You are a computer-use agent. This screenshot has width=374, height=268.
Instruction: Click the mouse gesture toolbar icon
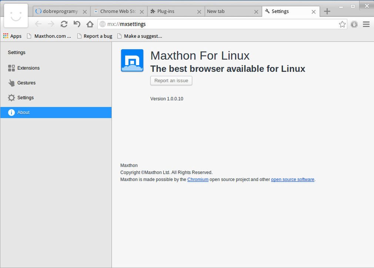[x=354, y=24]
